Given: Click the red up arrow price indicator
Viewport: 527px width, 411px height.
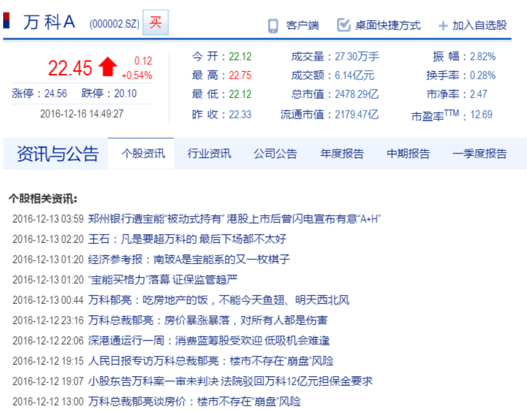Looking at the screenshot, I should tap(108, 67).
